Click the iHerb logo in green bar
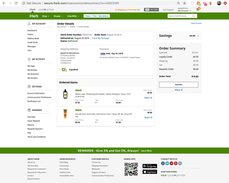The width and height of the screenshot is (229, 183). (x=34, y=16)
